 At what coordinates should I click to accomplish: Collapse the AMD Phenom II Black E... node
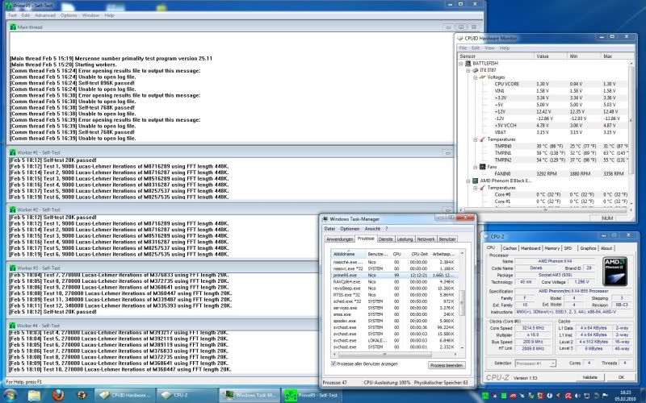click(x=468, y=181)
